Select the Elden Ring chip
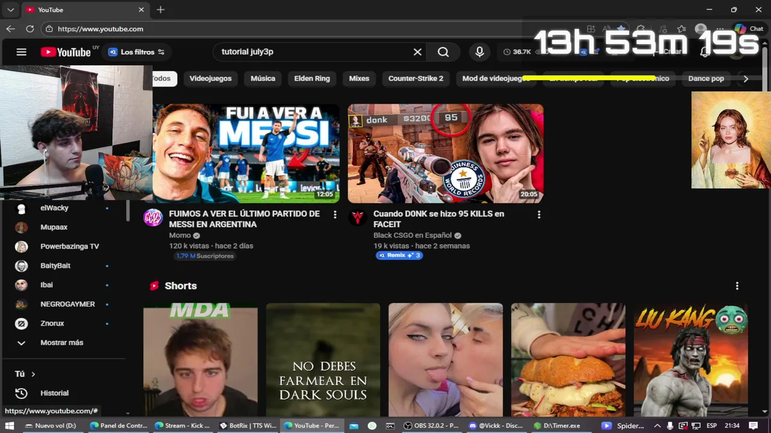 pos(312,78)
